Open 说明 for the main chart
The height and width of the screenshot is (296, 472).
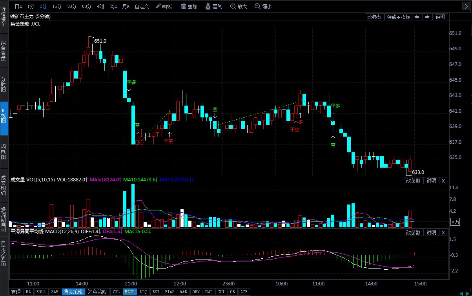[440, 17]
